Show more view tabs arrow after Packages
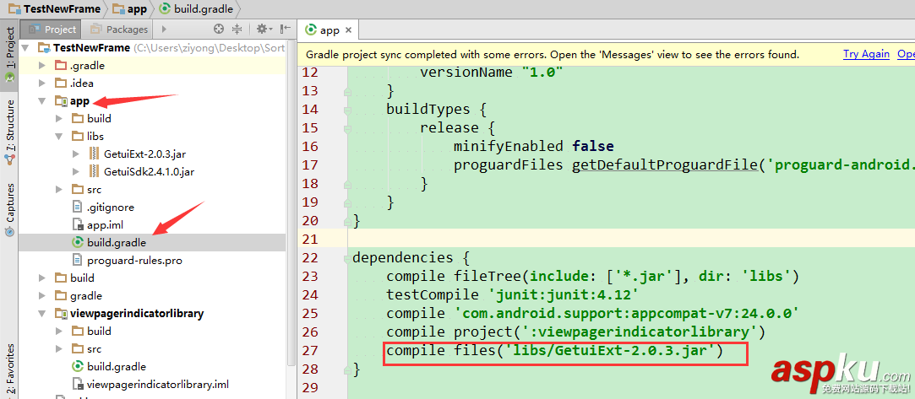915x399 pixels. 164,29
